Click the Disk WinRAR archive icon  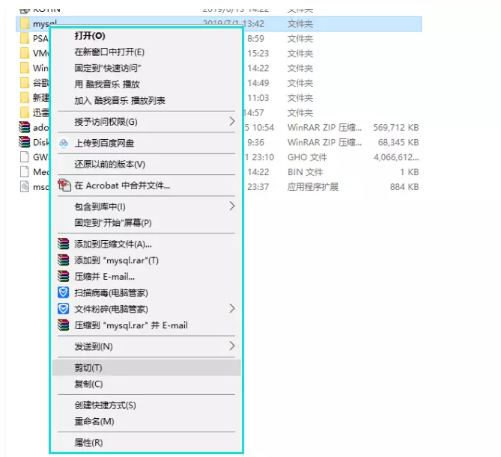pyautogui.click(x=24, y=142)
